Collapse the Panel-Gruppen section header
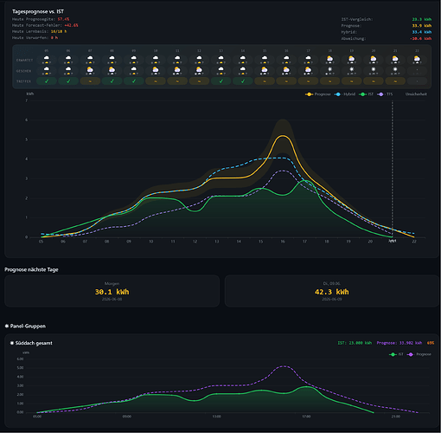This screenshot has width=441, height=433. [x=25, y=326]
